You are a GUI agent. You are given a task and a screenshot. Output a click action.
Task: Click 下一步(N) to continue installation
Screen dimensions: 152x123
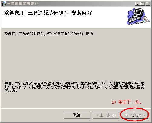tap(135, 115)
